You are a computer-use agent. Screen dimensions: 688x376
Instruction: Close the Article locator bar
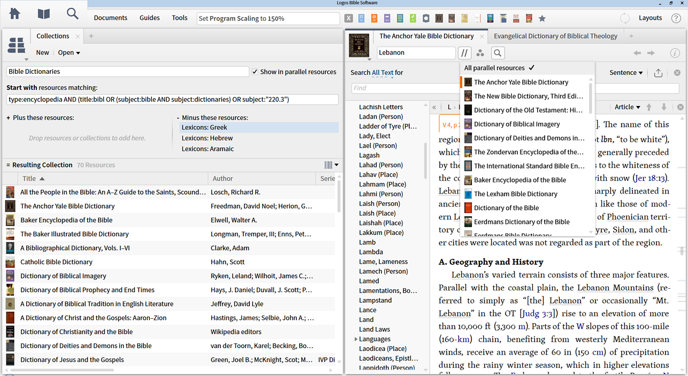tap(681, 107)
